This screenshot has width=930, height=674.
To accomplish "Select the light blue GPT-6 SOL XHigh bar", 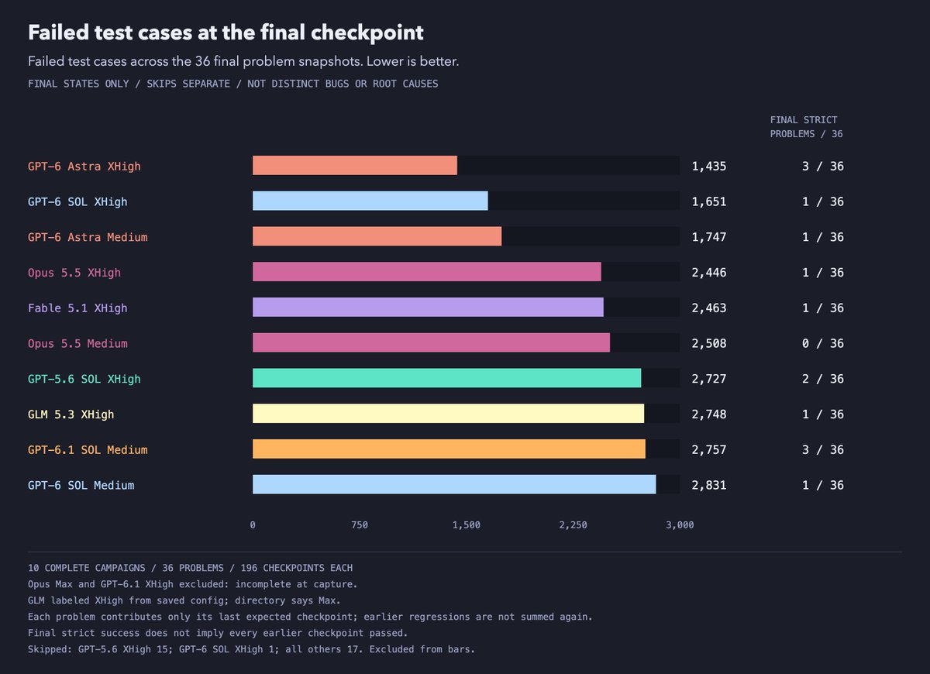I will (x=370, y=201).
